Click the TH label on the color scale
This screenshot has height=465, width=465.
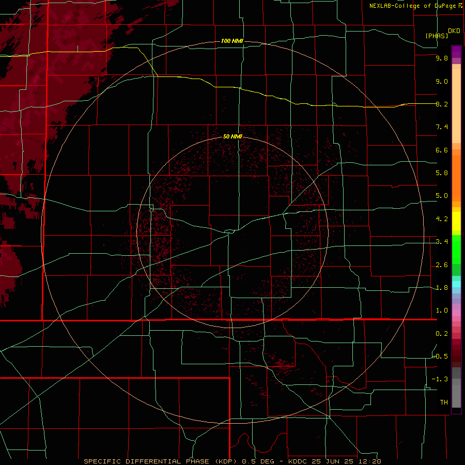click(x=444, y=402)
